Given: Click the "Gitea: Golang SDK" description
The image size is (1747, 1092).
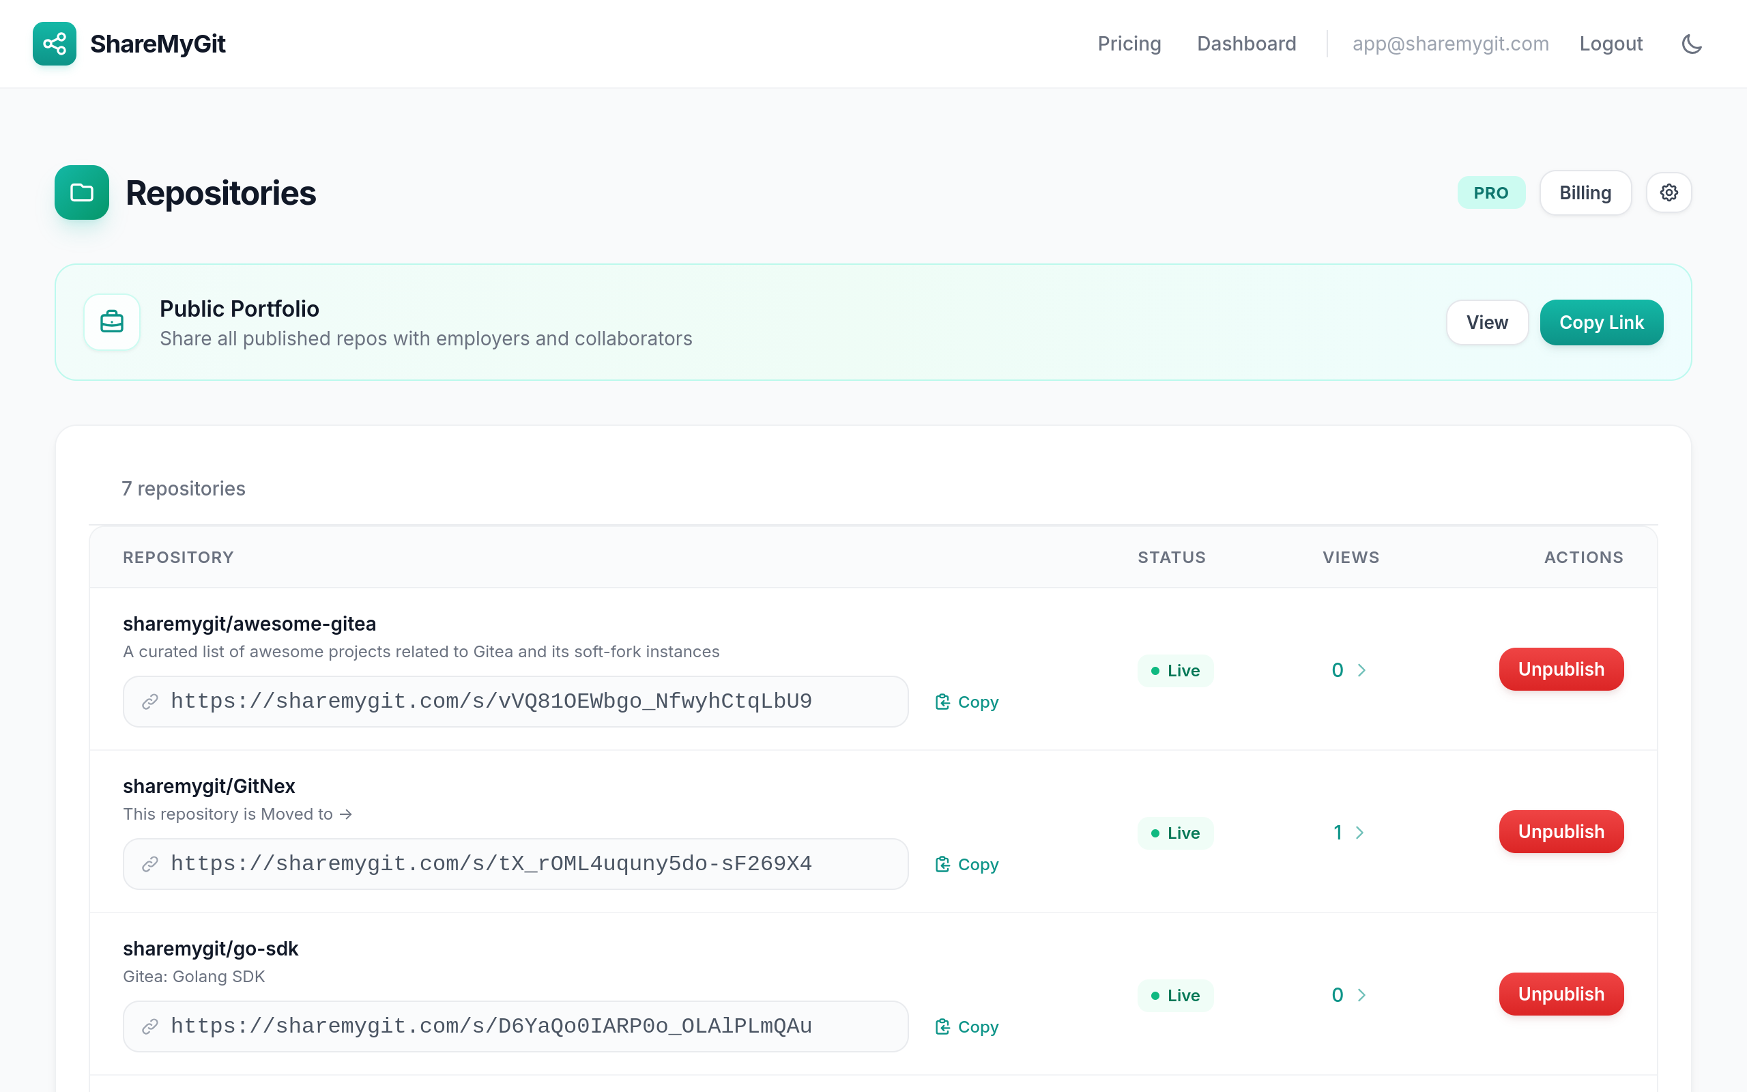Looking at the screenshot, I should [194, 977].
